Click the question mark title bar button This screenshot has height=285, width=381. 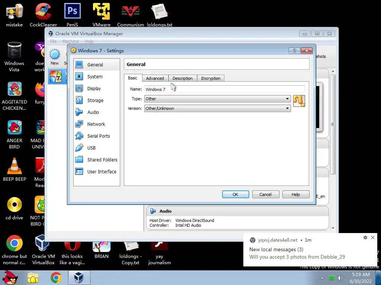(x=295, y=50)
